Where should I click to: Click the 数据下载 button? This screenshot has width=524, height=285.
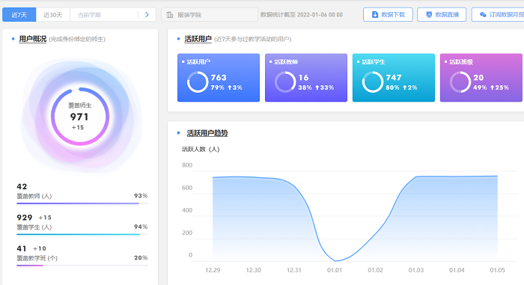[x=388, y=15]
